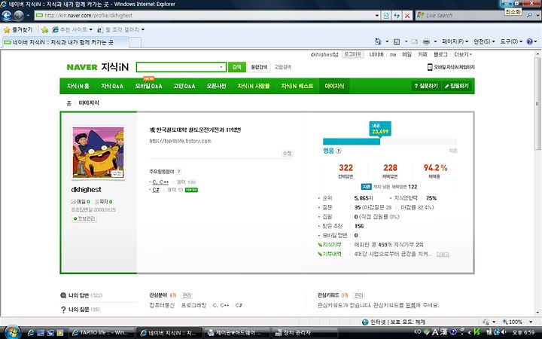Click the 수정 button beside the intro text
Viewport: 542px width, 339px height.
point(287,153)
